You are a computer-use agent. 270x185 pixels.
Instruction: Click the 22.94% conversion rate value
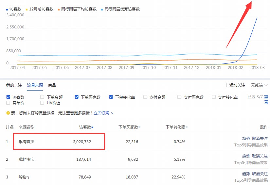coord(178,177)
